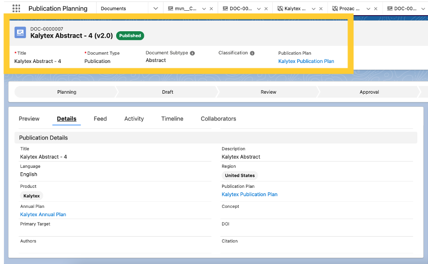Close the mvn__C... tab

(211, 9)
